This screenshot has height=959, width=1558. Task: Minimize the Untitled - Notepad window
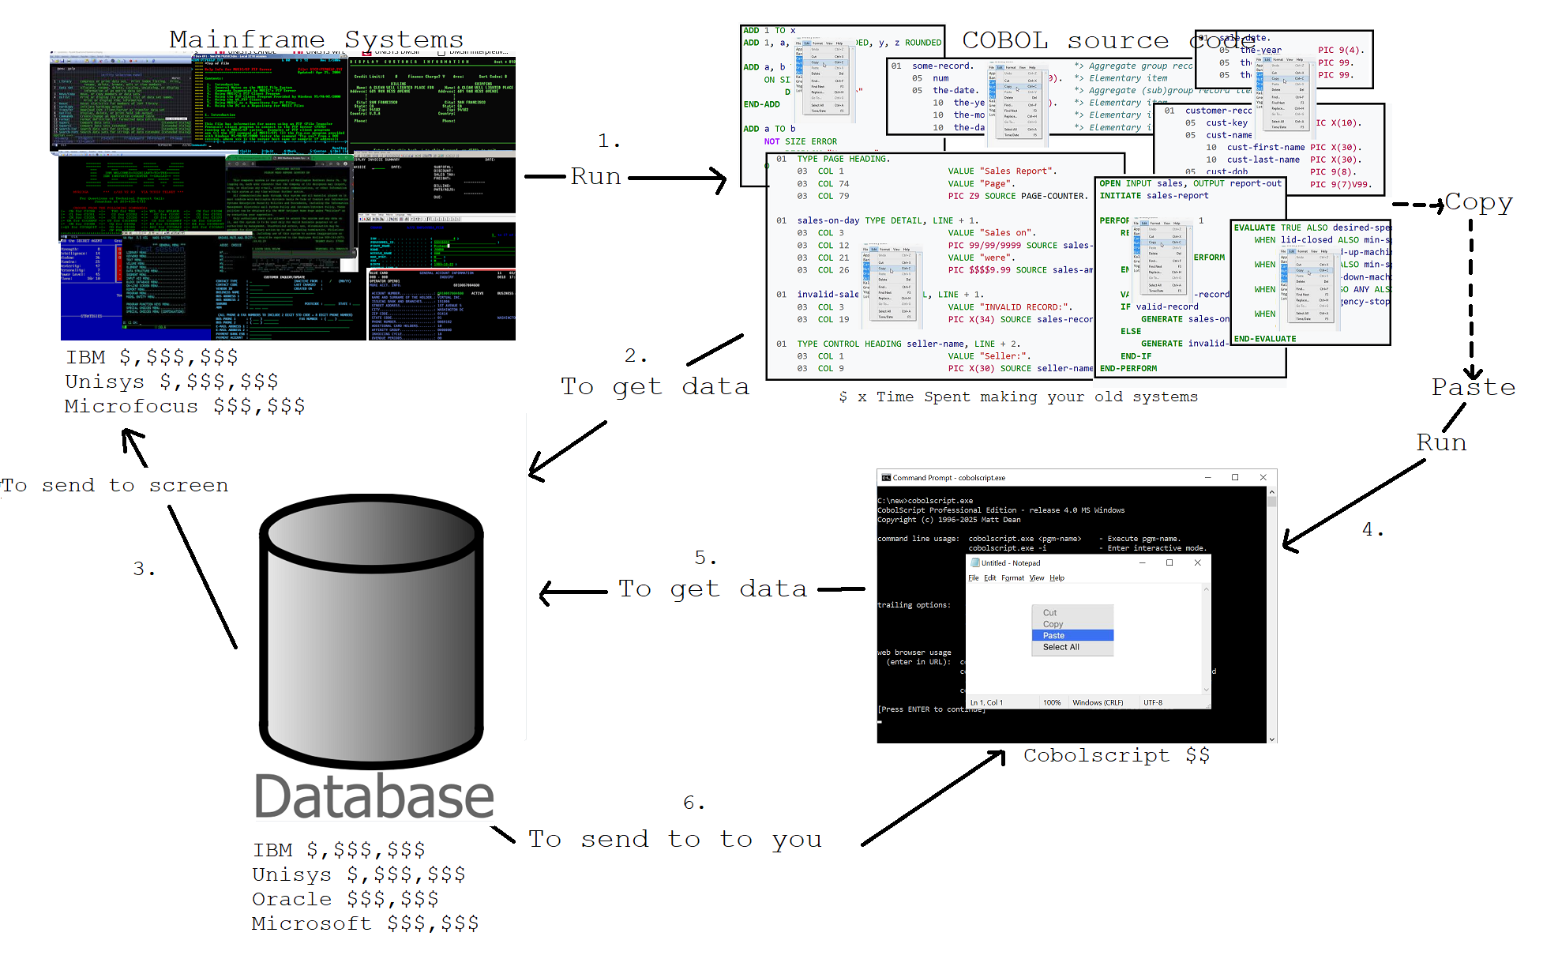(1142, 563)
